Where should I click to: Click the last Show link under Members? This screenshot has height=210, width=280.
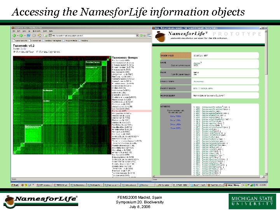coord(175,128)
